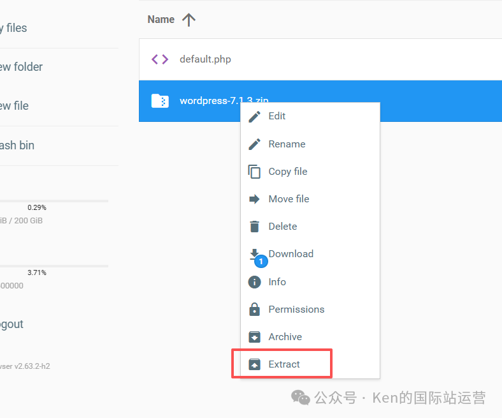Viewport: 502px width, 418px height.
Task: Choose Edit from the context menu
Action: 310,116
